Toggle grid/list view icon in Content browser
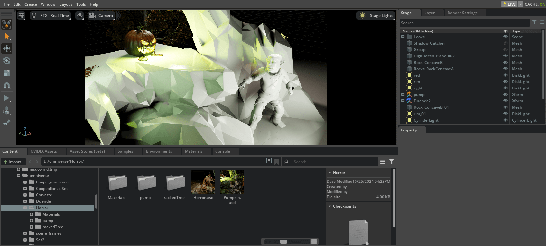This screenshot has width=546, height=246. pyautogui.click(x=314, y=242)
